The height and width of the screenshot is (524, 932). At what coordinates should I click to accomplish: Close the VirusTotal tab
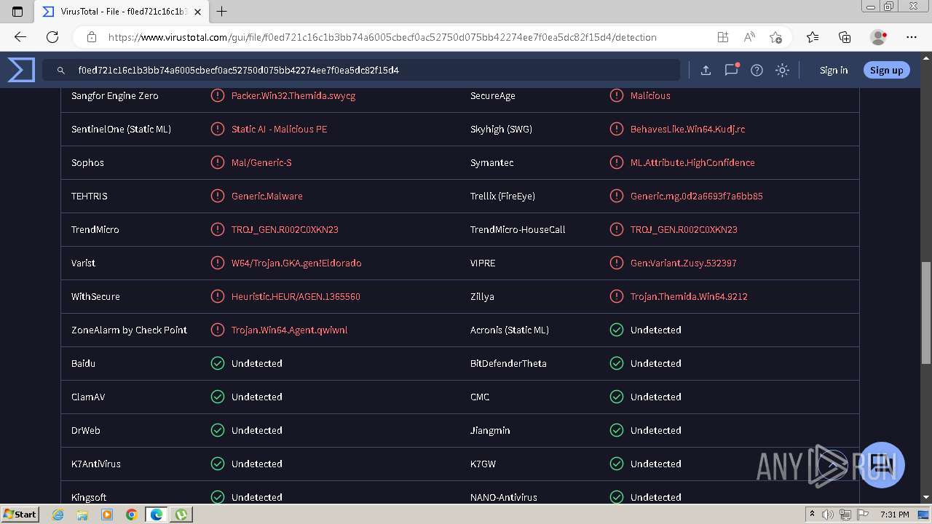tap(197, 12)
